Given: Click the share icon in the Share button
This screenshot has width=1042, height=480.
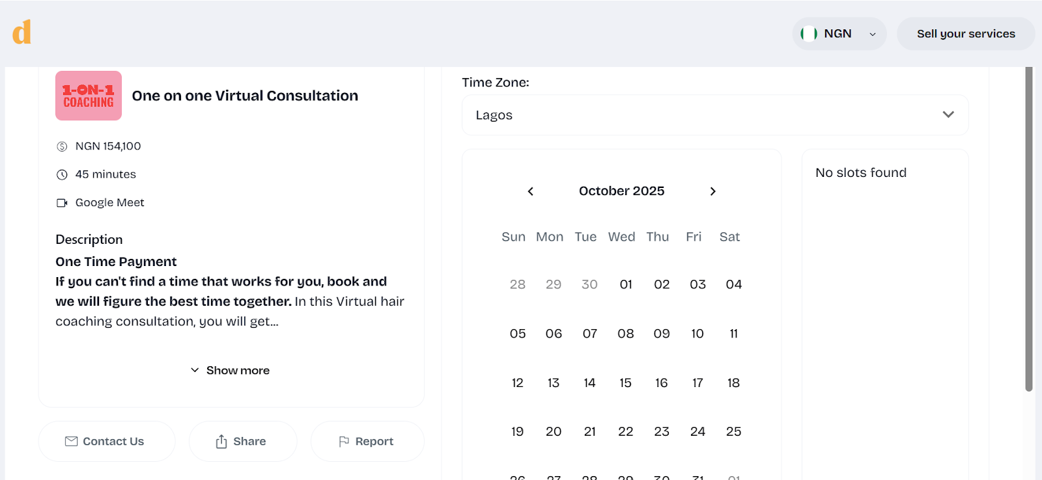Looking at the screenshot, I should [x=220, y=441].
